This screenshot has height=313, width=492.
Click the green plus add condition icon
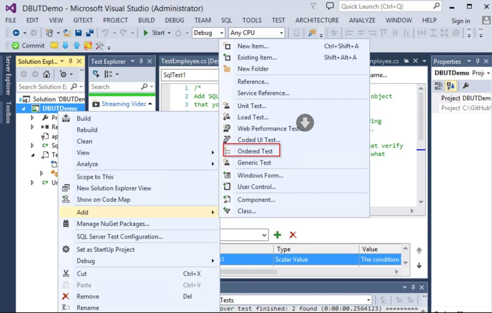[x=278, y=235]
